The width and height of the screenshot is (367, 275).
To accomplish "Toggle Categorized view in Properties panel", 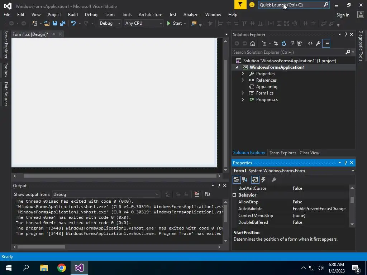I will pyautogui.click(x=237, y=180).
